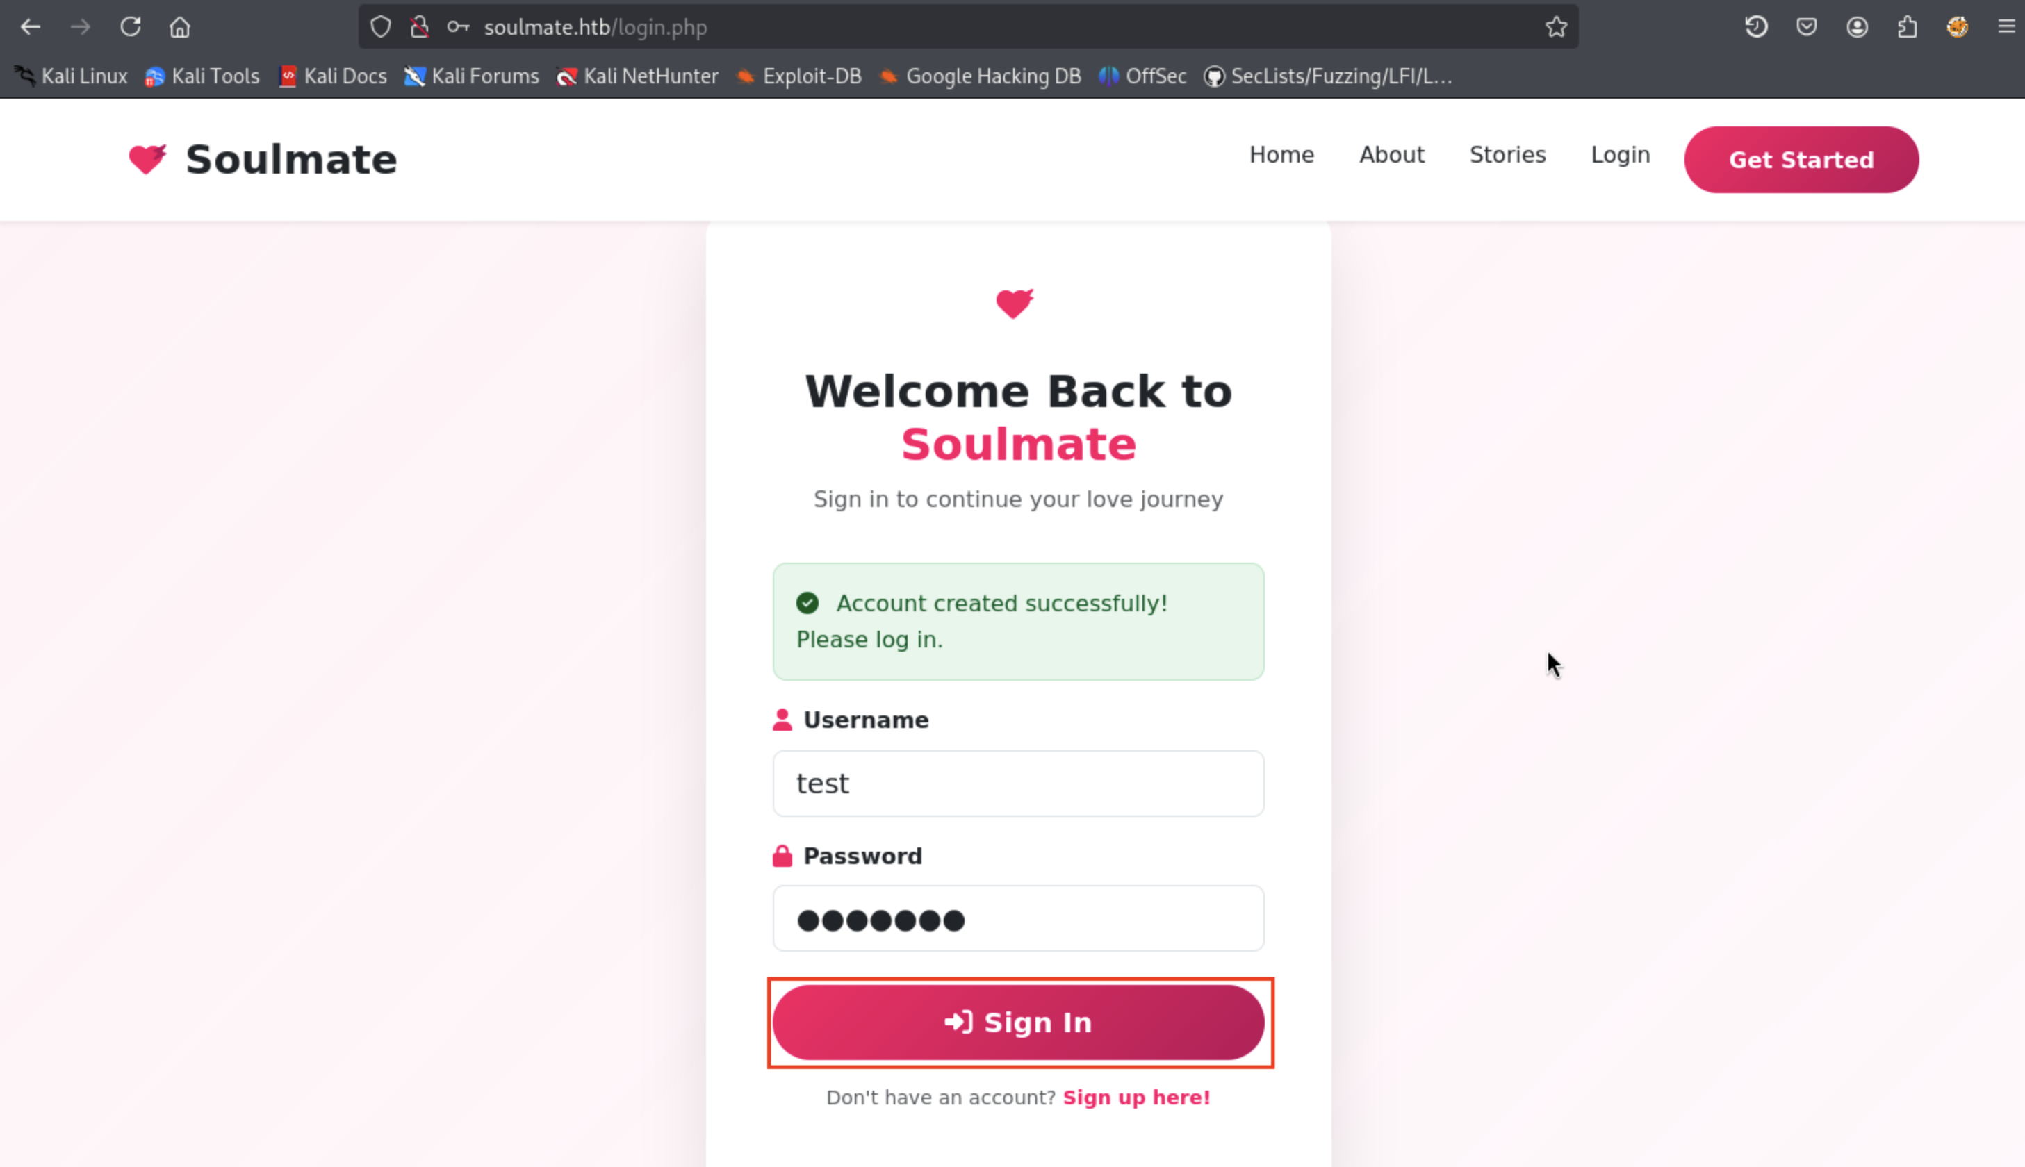Click the Soulmate logo in header
Screen dimensions: 2025x1167
pyautogui.click(x=263, y=160)
